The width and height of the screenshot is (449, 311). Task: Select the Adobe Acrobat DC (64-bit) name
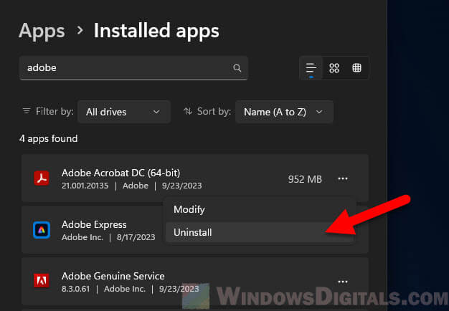click(120, 173)
